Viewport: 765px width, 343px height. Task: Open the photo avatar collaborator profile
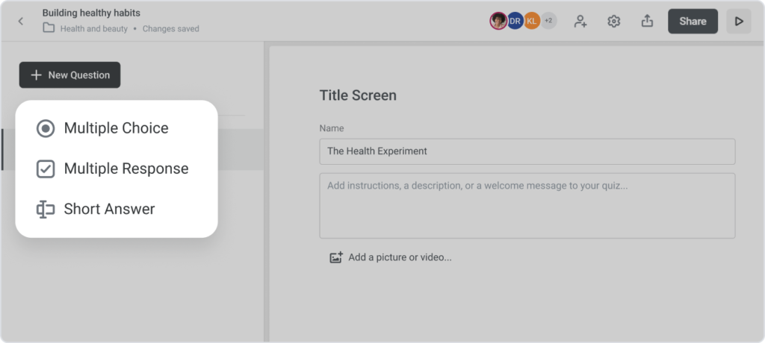click(x=498, y=21)
